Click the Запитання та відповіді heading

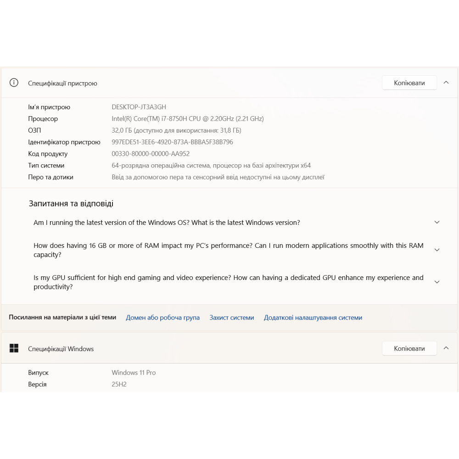(x=71, y=203)
